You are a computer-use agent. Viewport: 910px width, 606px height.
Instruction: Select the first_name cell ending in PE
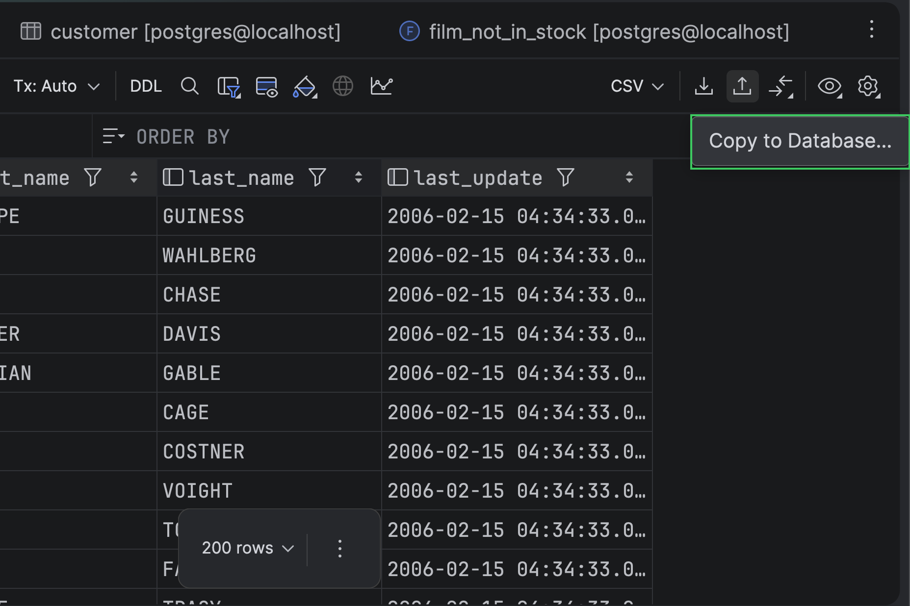tap(78, 216)
